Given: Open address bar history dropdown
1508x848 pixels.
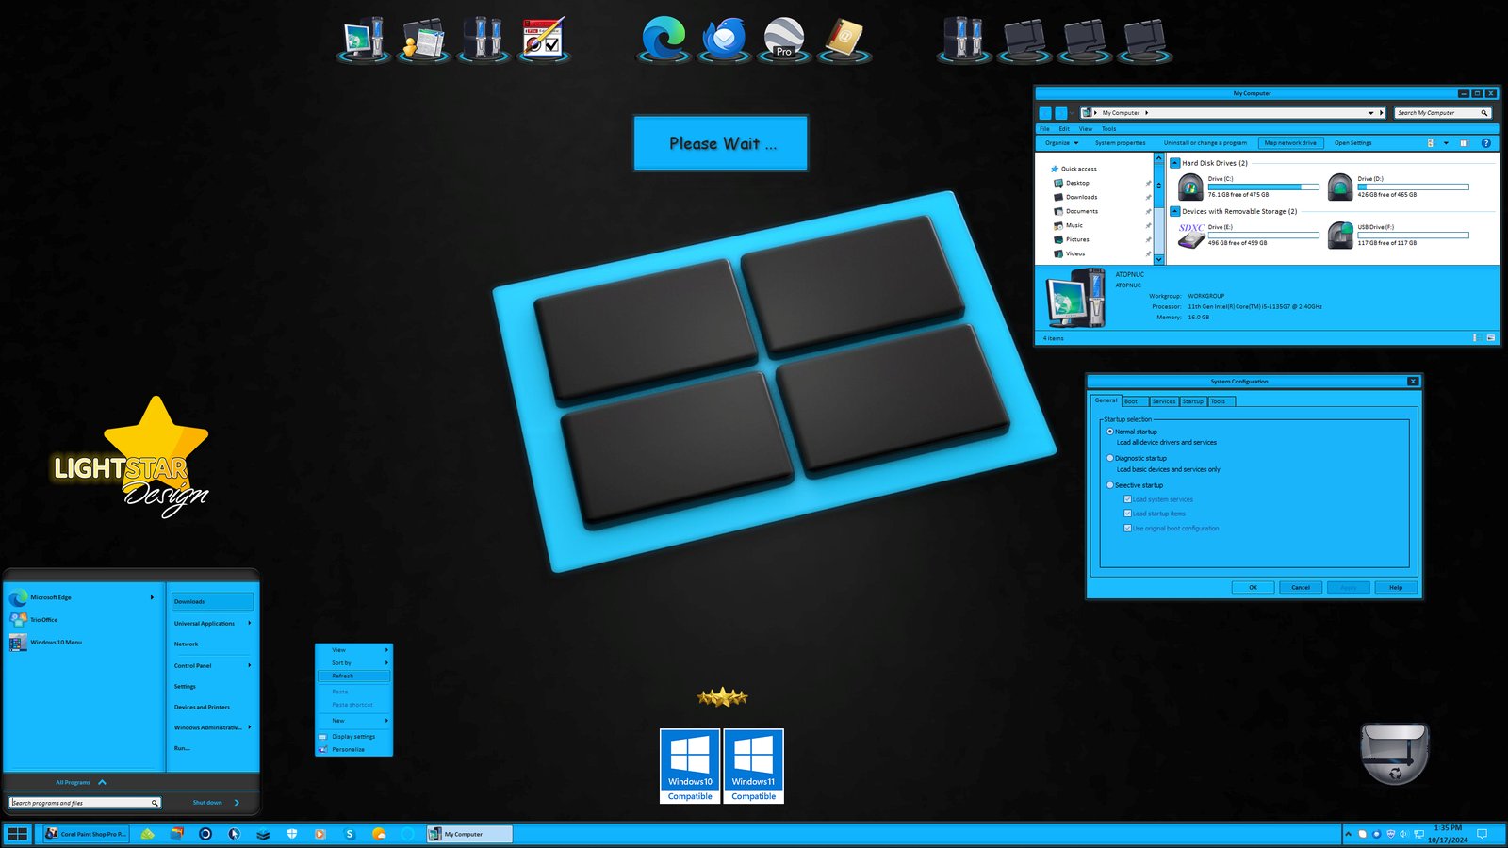Looking at the screenshot, I should pyautogui.click(x=1370, y=113).
